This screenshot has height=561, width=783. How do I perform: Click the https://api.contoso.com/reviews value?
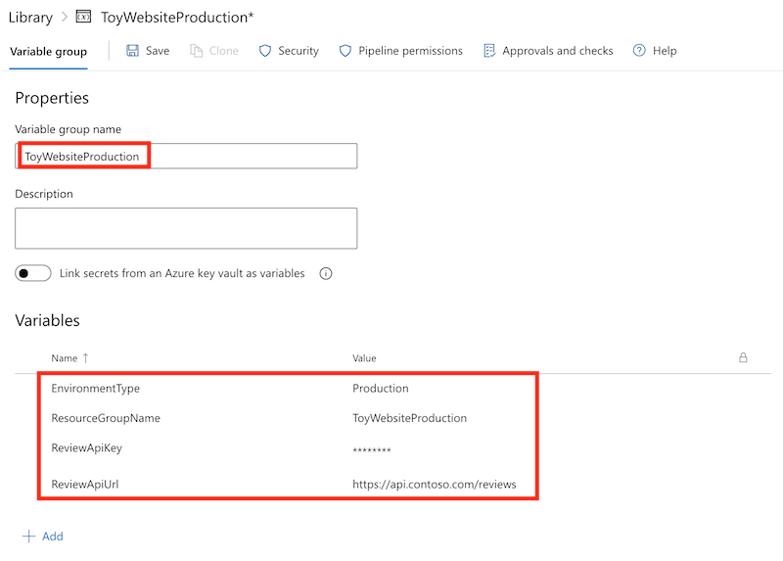[435, 484]
